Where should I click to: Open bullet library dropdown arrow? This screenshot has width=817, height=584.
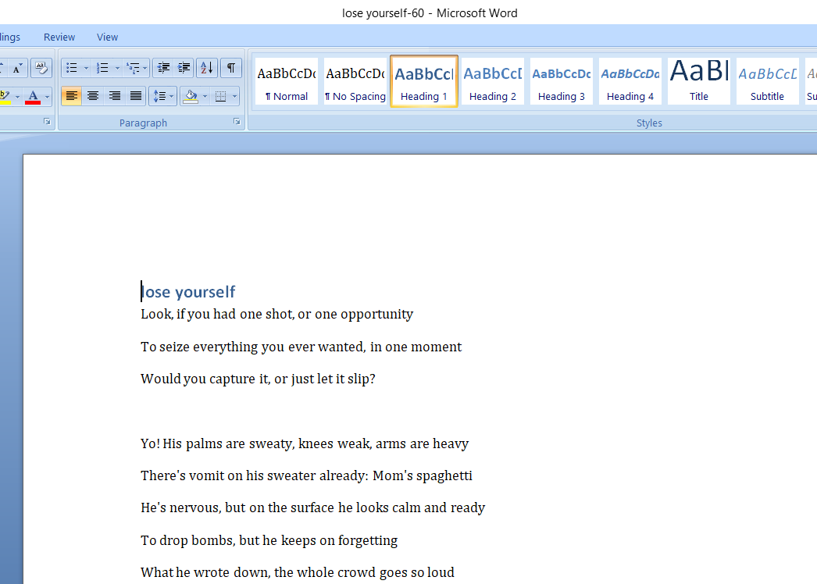(x=86, y=68)
